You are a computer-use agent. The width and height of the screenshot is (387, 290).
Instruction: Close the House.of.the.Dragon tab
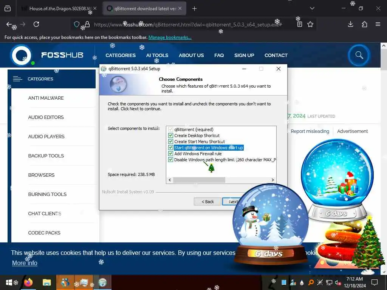pos(95,8)
